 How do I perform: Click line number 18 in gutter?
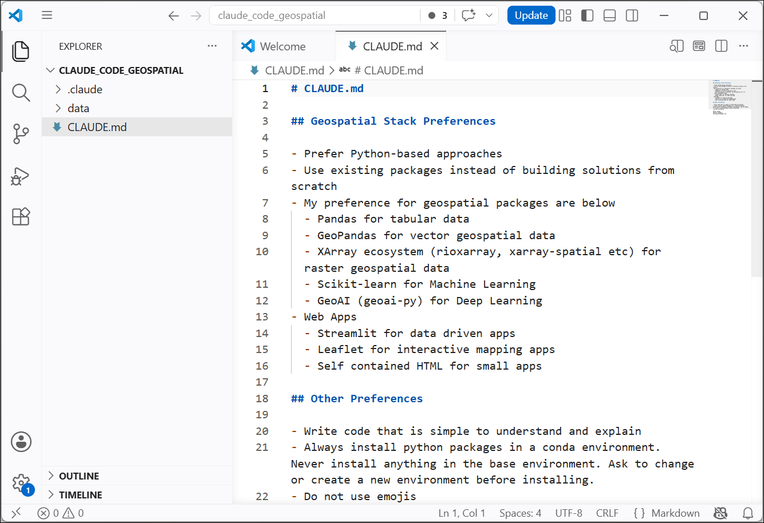262,398
